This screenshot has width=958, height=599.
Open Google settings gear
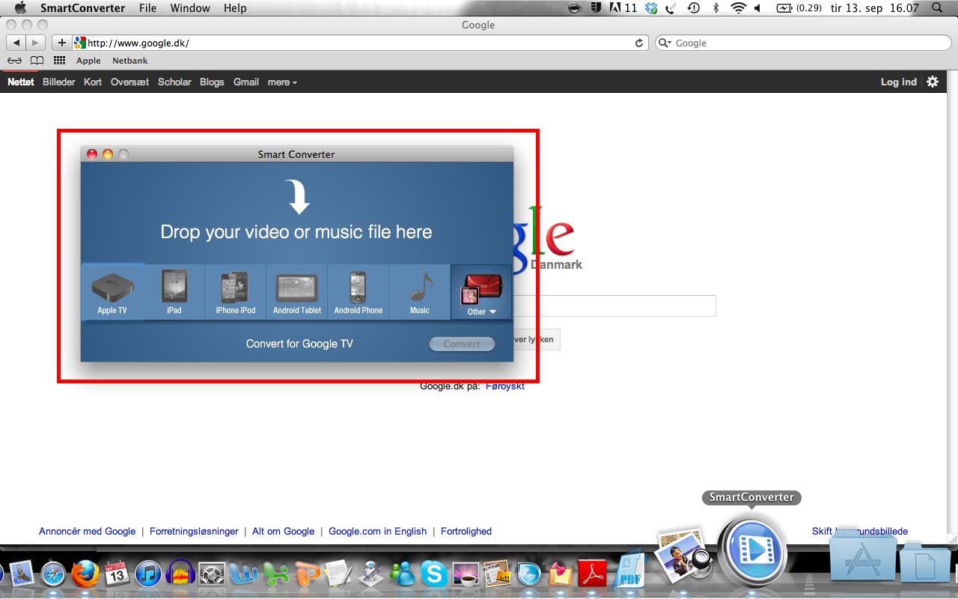click(933, 82)
